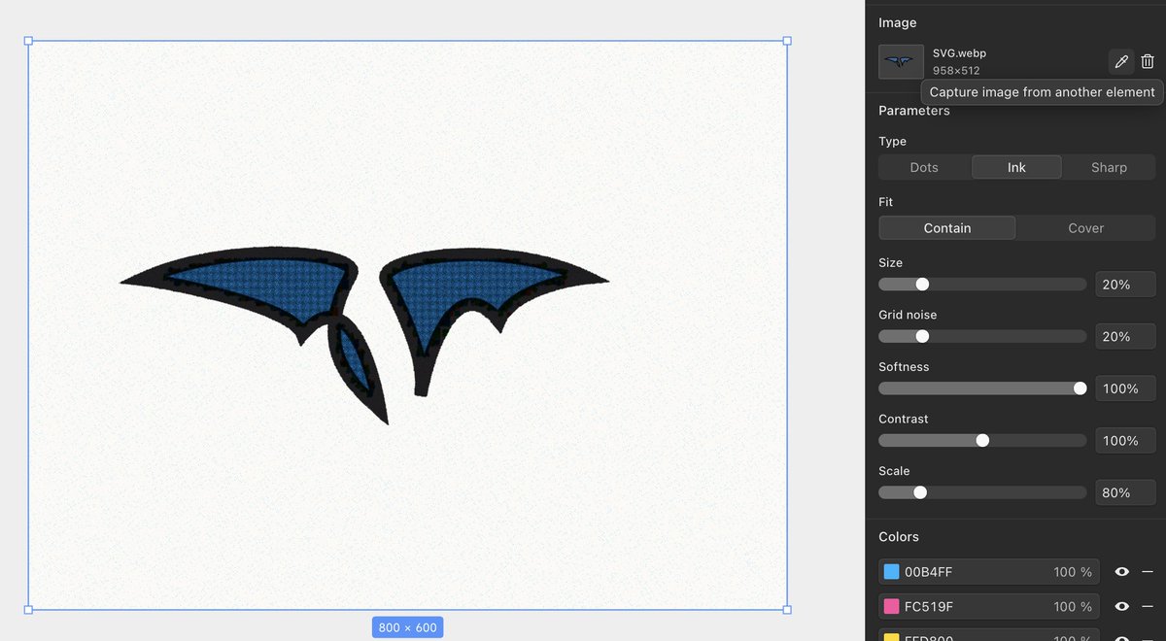Click the Contrast 100% value field
The image size is (1166, 641).
1125,440
